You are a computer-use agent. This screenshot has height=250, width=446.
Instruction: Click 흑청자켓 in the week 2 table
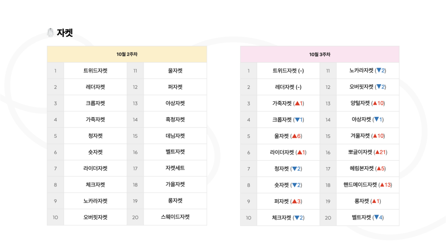[x=175, y=119]
